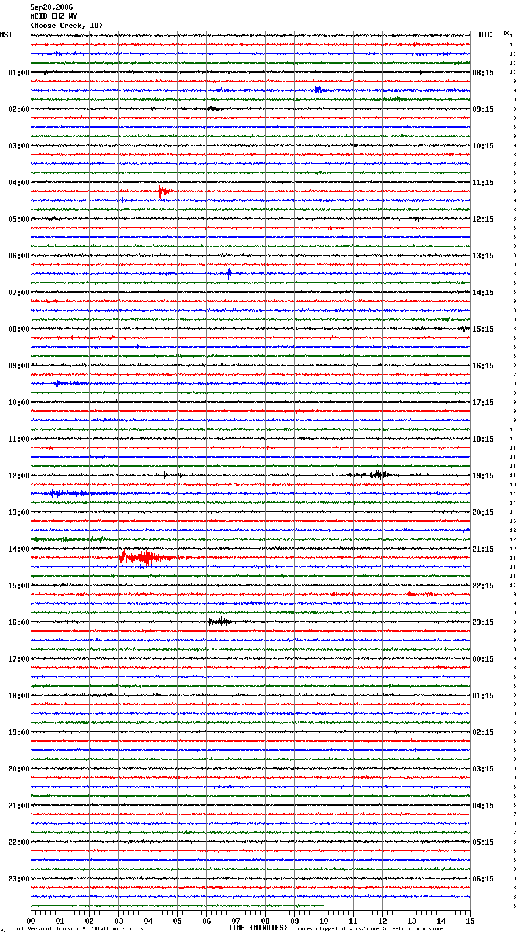Click the 19:15 UTC time label
Image resolution: width=519 pixels, height=937 pixels.
click(482, 476)
